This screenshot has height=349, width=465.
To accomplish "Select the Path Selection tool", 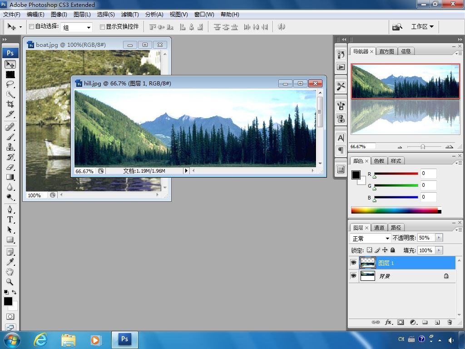I will [x=10, y=229].
